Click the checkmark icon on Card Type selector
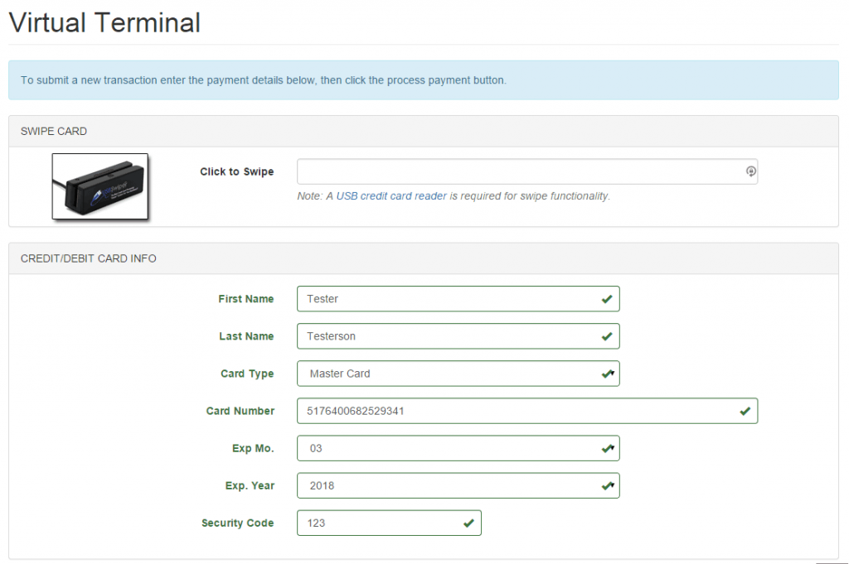This screenshot has height=564, width=849. (x=604, y=374)
